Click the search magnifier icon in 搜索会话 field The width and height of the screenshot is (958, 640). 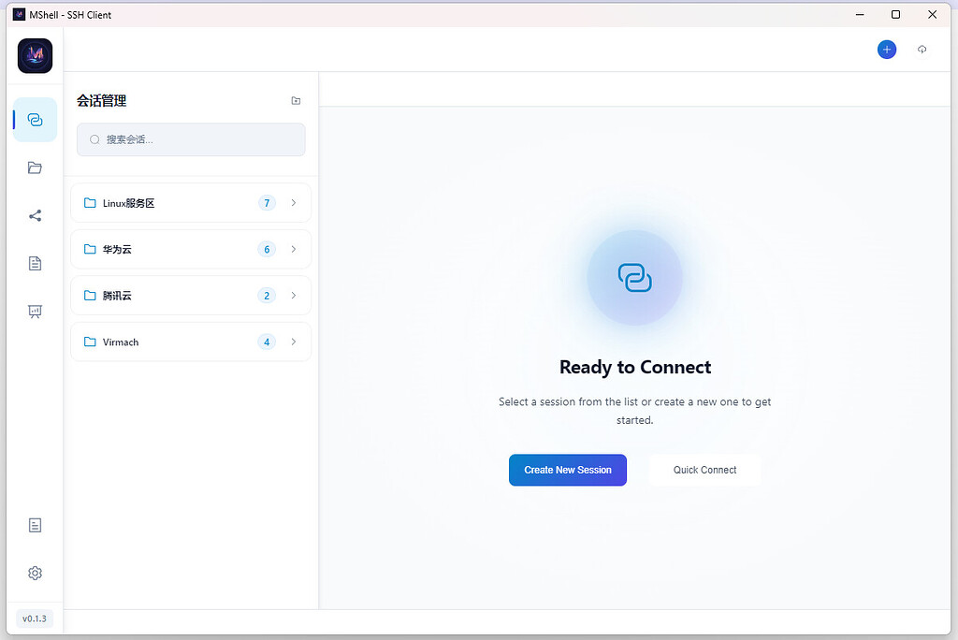click(x=94, y=139)
